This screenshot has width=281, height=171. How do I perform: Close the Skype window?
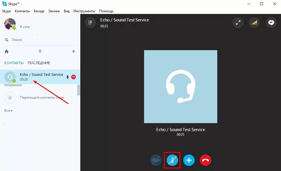tap(274, 4)
